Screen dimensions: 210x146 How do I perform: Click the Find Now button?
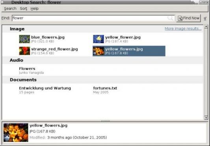coord(188,18)
